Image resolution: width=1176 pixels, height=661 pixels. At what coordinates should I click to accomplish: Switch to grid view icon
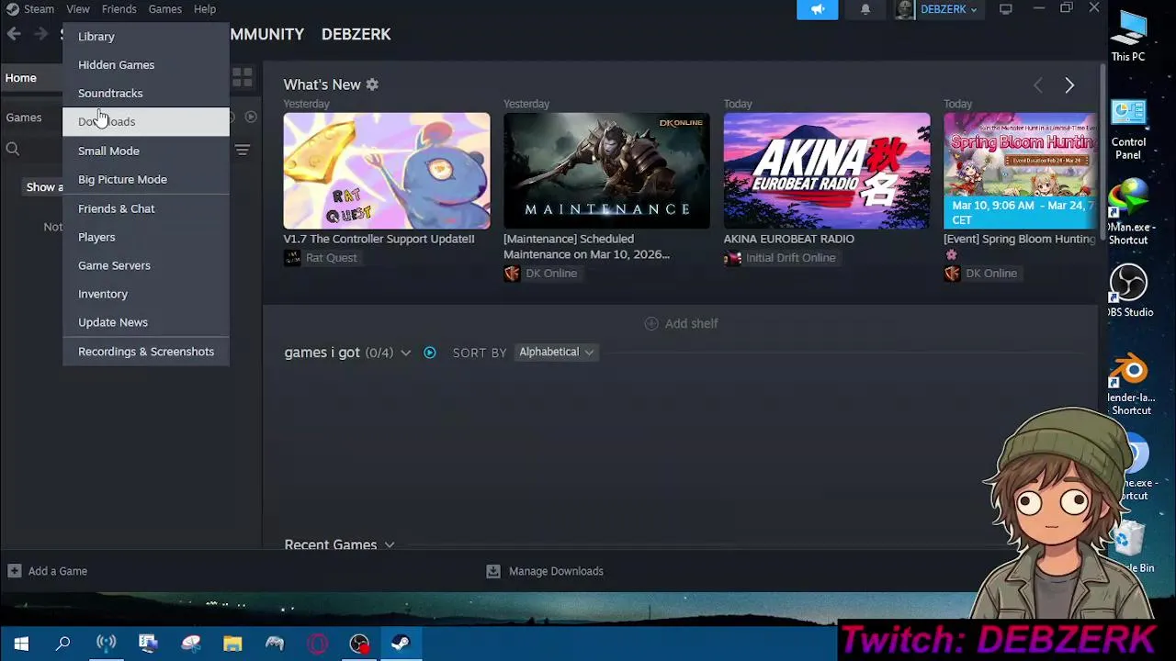[242, 78]
